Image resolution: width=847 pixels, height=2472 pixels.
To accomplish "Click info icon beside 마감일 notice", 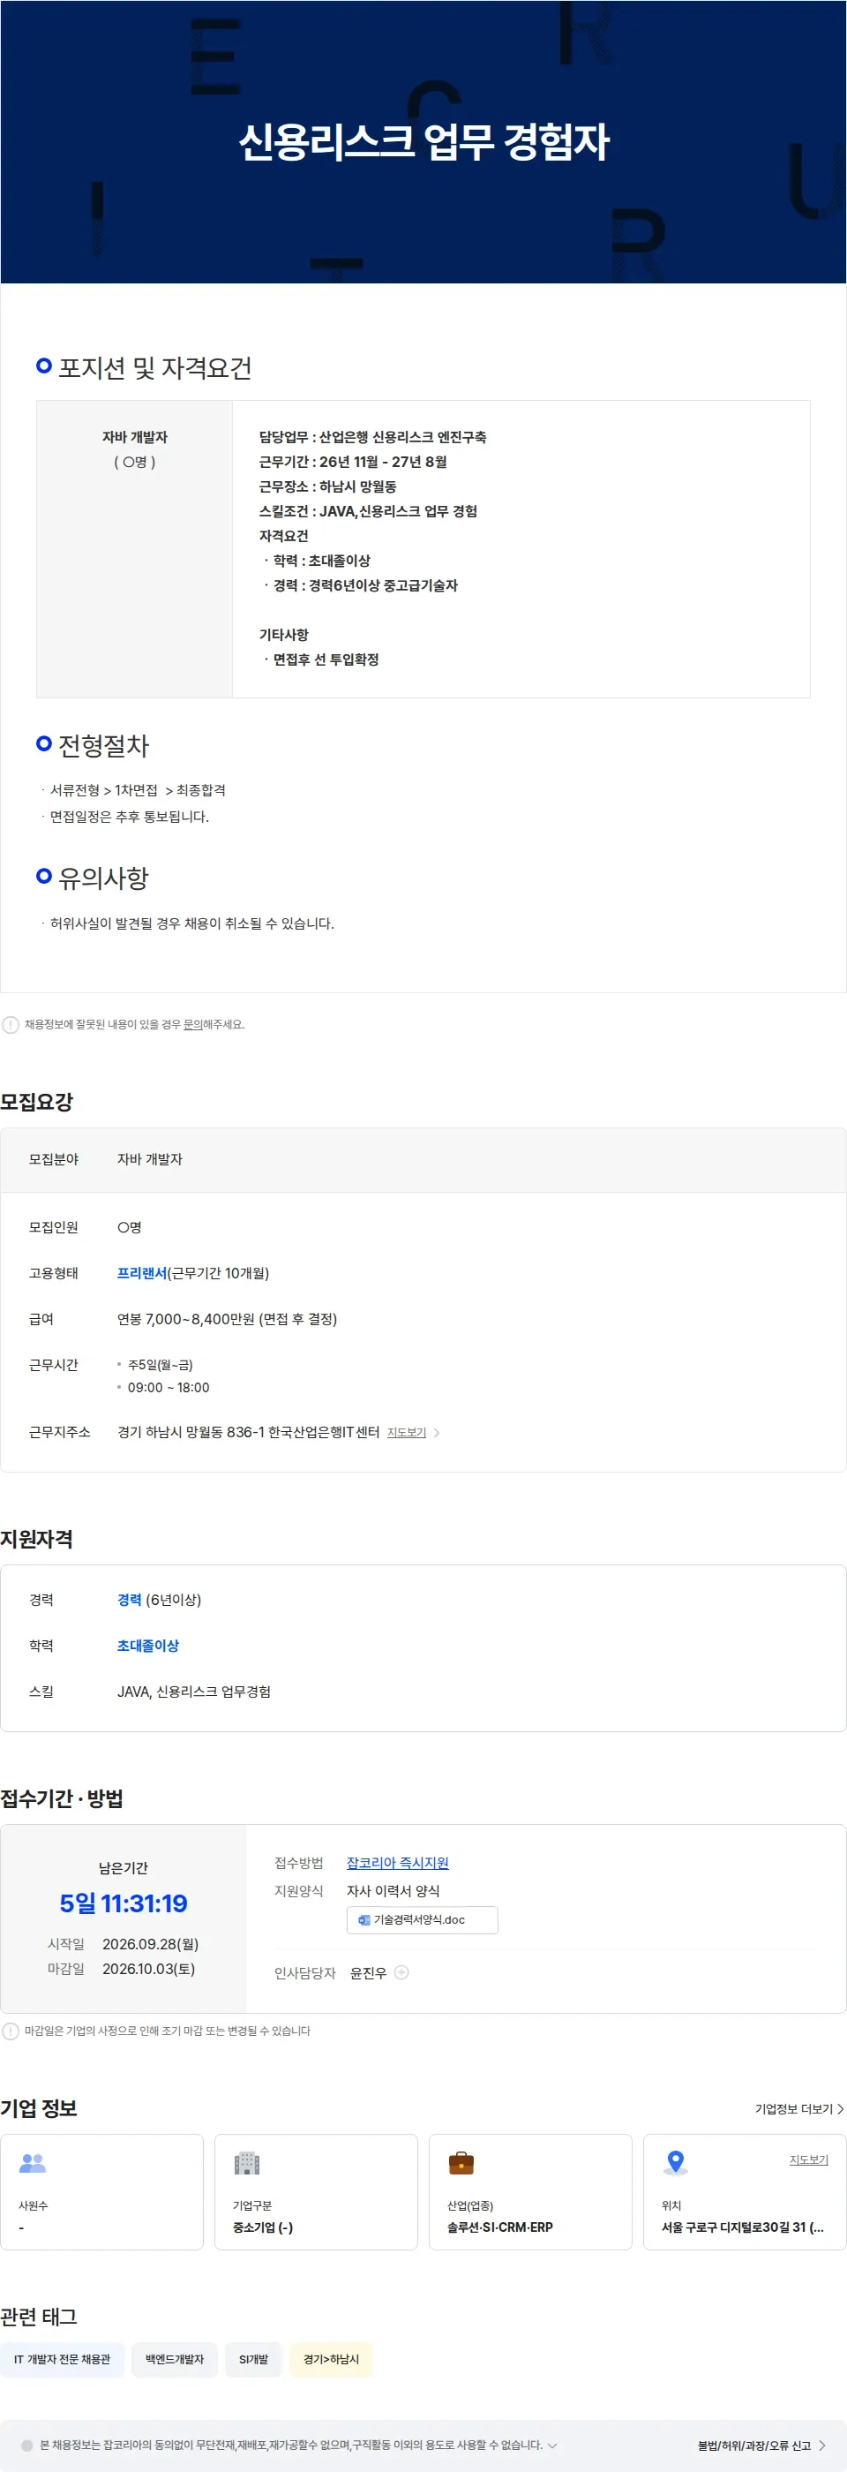I will pyautogui.click(x=11, y=2031).
